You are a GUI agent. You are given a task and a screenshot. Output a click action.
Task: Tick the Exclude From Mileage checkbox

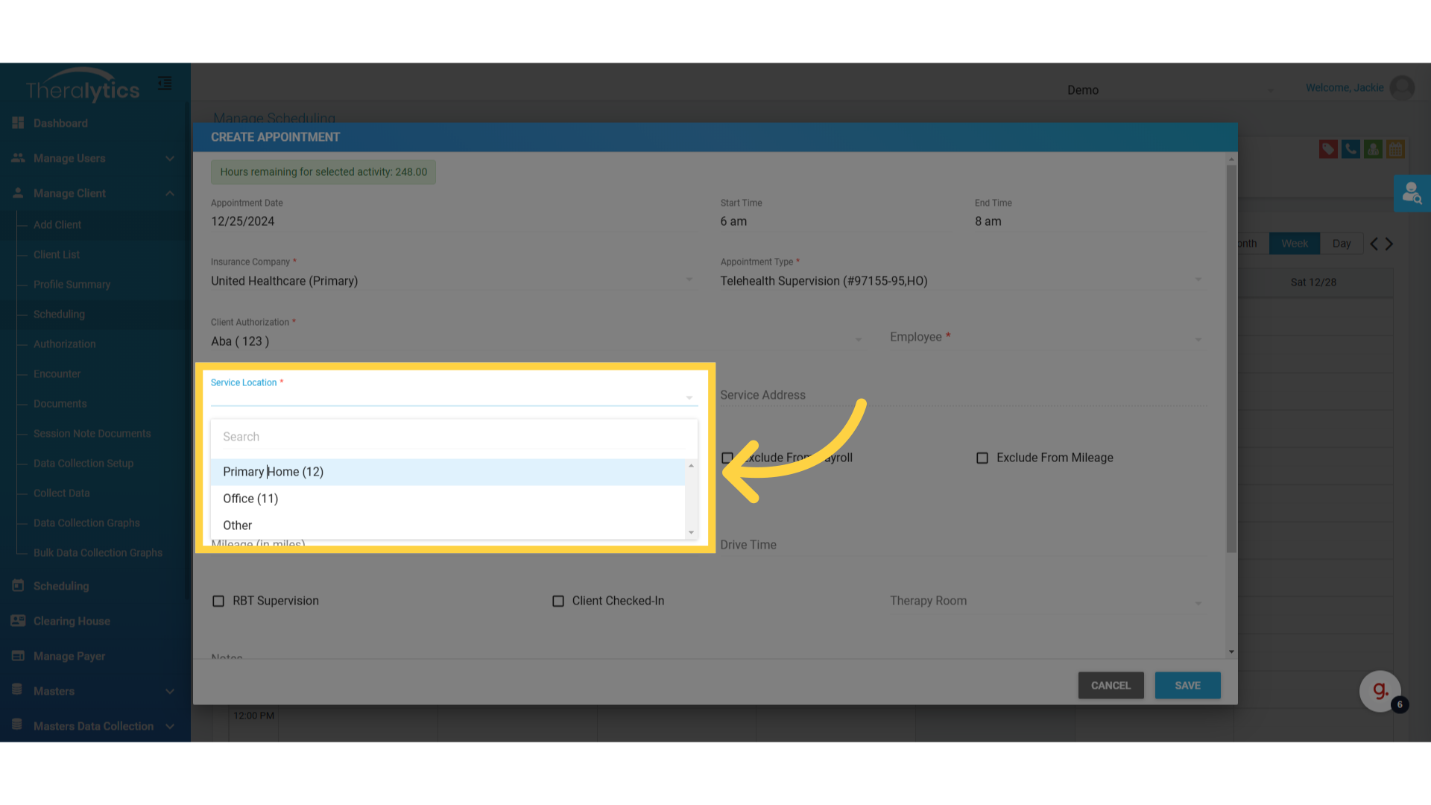982,458
